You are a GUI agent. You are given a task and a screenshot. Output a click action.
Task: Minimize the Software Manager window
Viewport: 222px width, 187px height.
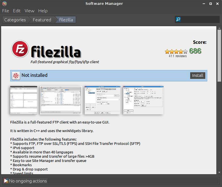point(204,4)
